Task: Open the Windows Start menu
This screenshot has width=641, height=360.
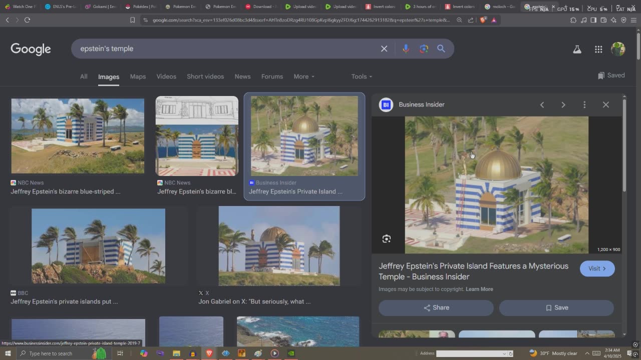Action: tap(8, 353)
